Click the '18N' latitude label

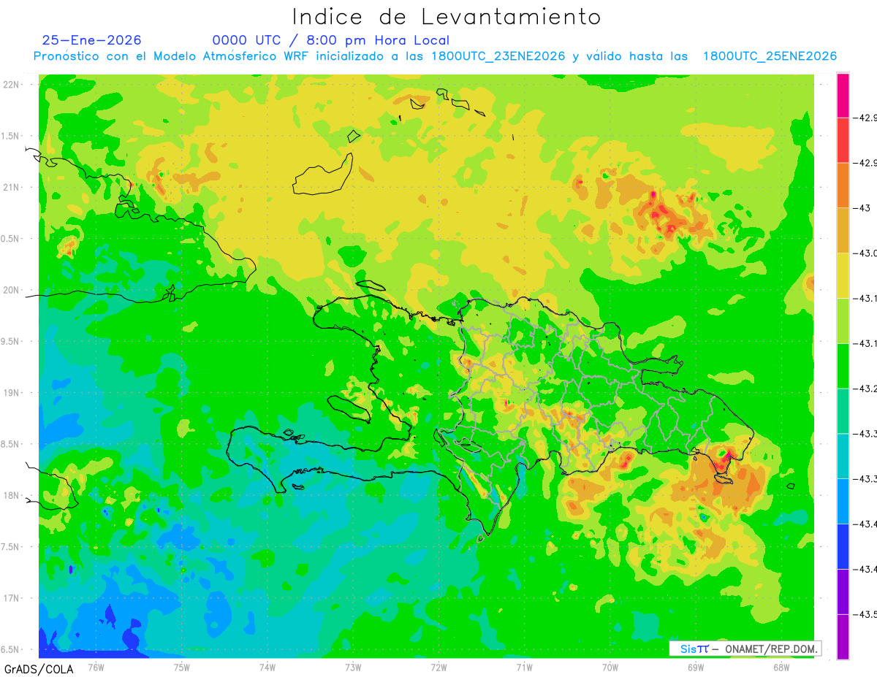coord(12,495)
